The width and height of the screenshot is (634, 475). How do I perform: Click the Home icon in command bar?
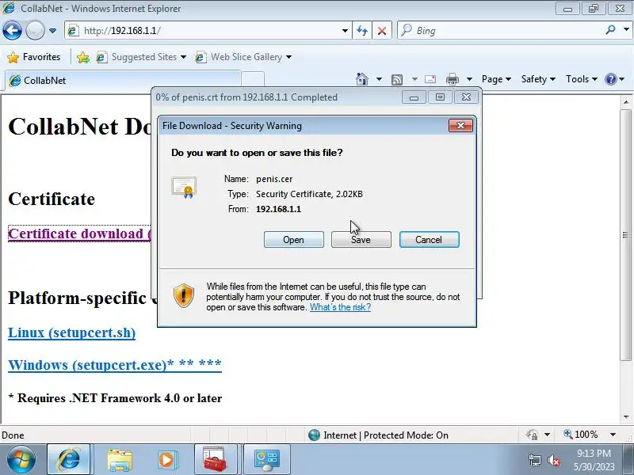(x=362, y=79)
